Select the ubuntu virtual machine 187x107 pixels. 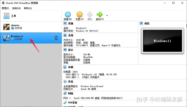click(x=31, y=27)
